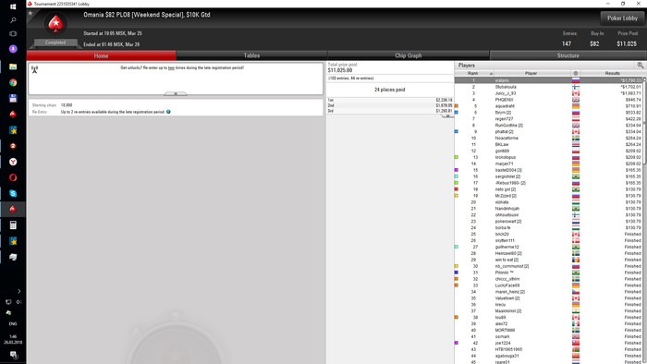647x364 pixels.
Task: Collapse the announcement panel handle
Action: coord(176,93)
